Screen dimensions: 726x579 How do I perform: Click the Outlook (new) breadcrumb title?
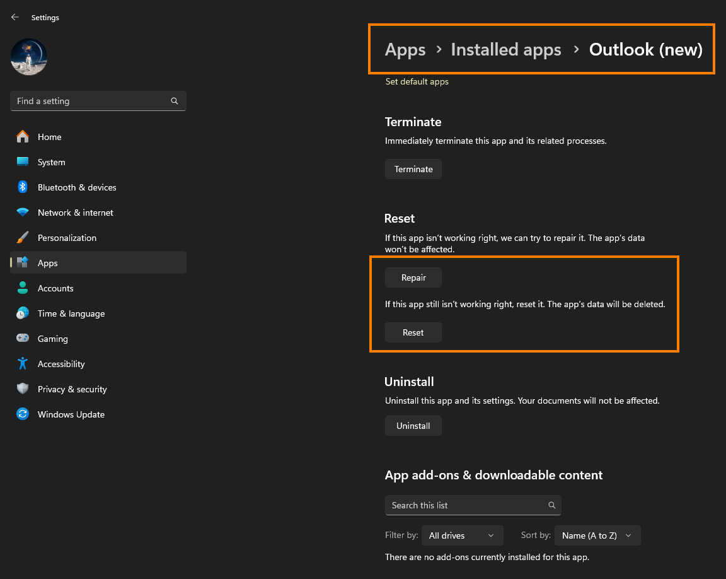pos(646,50)
